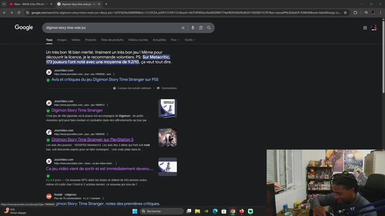The image size is (385, 216).
Task: Open 'Avis et critiques du jeu Digimon Story' link
Action: click(105, 79)
